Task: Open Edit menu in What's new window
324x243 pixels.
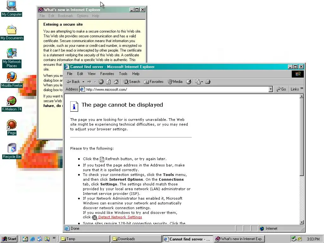Action: coord(51,16)
